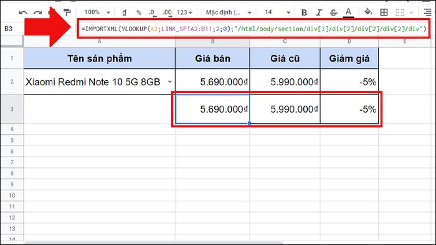Decrease decimal places icon
436x245 pixels.
[x=152, y=13]
